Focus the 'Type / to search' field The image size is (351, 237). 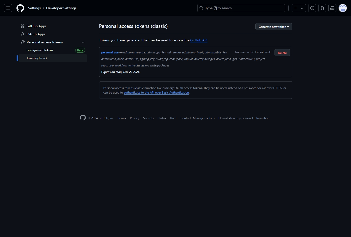[241, 8]
